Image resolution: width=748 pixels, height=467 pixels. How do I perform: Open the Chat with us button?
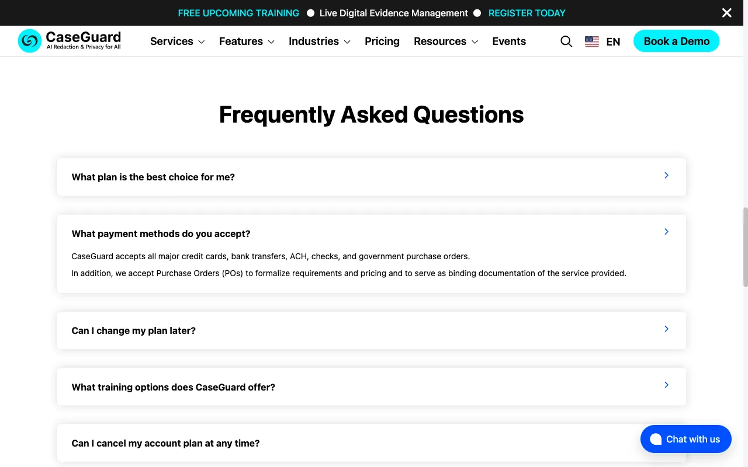[686, 439]
